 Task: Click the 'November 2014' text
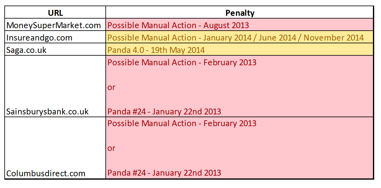point(334,38)
